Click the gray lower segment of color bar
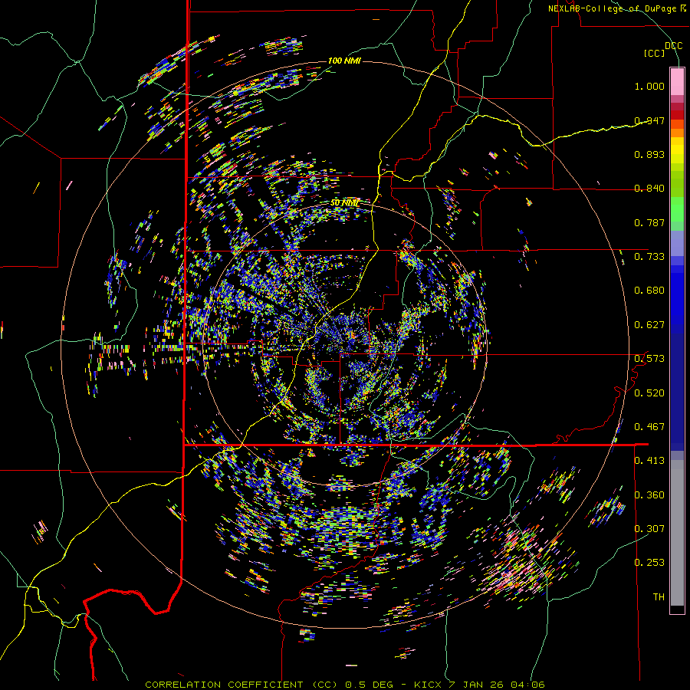This screenshot has width=690, height=690. click(x=677, y=533)
